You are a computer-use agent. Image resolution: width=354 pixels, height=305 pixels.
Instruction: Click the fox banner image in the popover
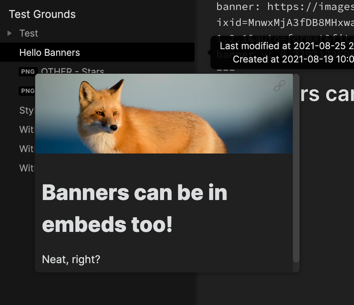pyautogui.click(x=164, y=114)
